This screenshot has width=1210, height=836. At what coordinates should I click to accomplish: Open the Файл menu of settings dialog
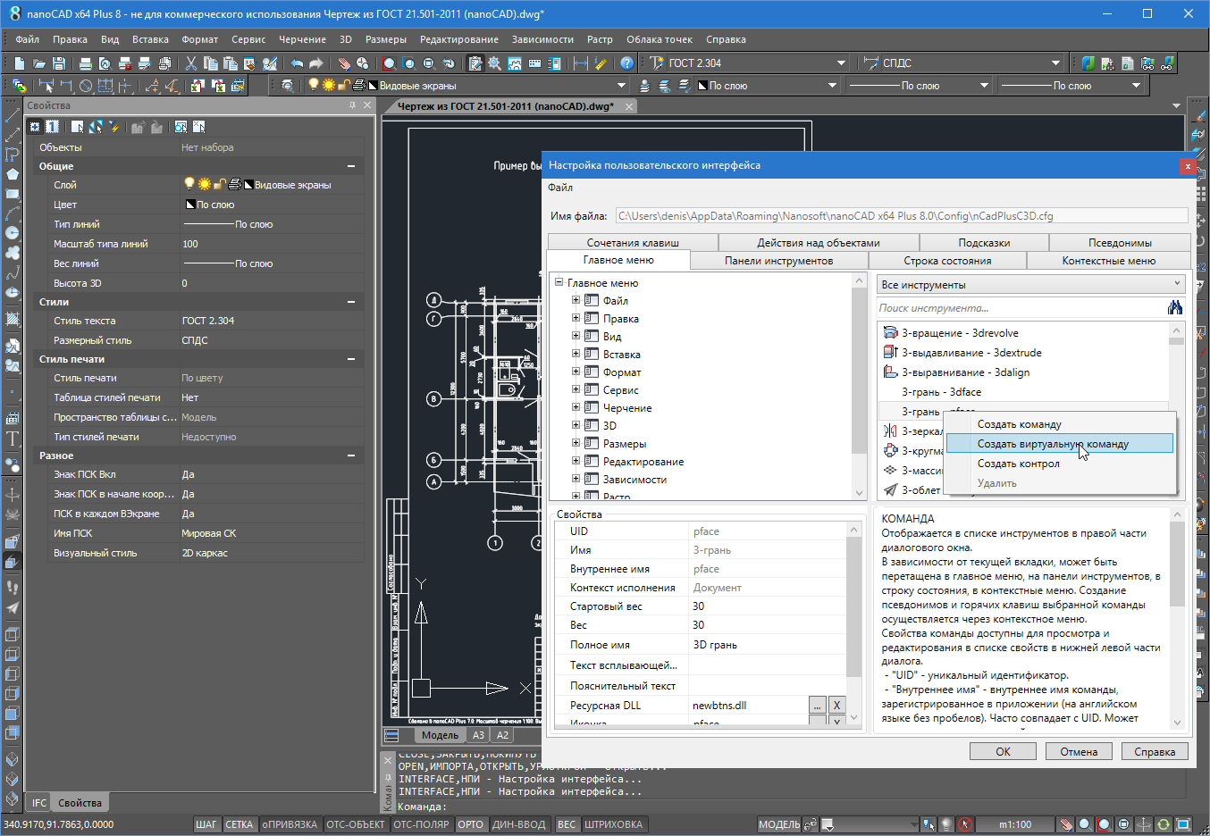point(560,188)
